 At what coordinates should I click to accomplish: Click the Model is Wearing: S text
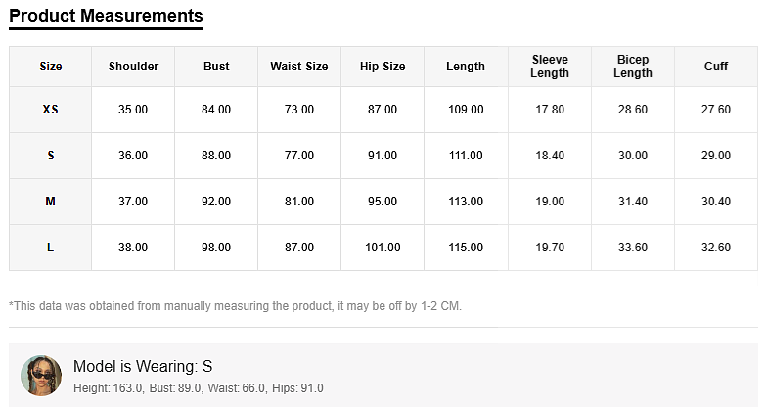pyautogui.click(x=143, y=367)
